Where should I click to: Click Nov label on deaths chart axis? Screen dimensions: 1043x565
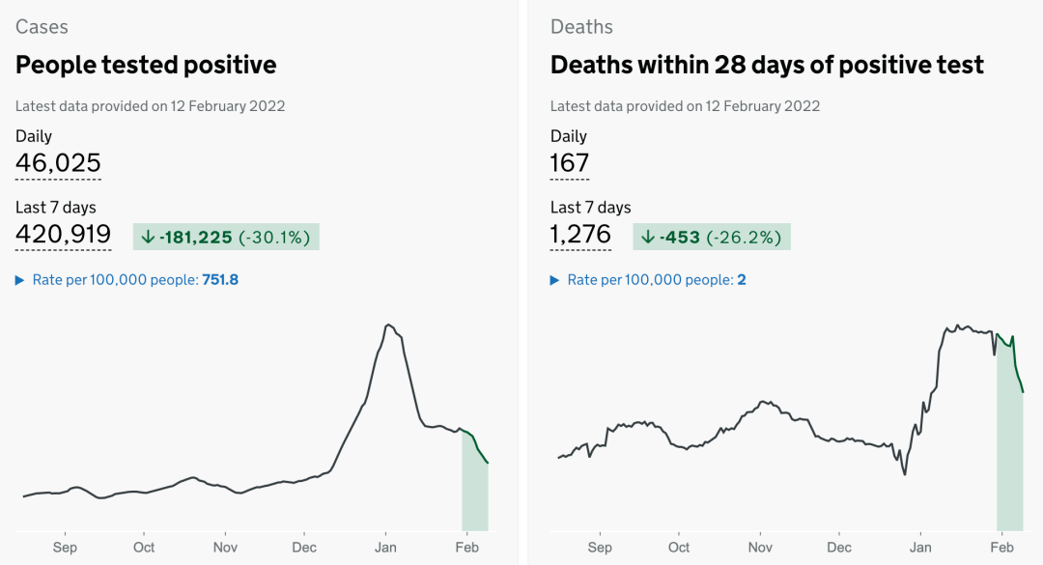760,548
